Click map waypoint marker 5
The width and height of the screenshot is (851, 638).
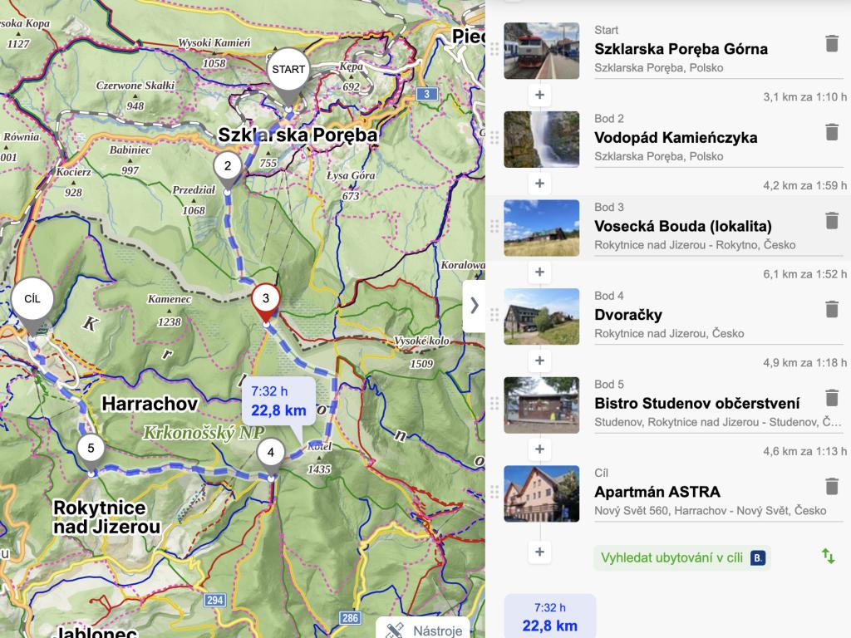[91, 448]
